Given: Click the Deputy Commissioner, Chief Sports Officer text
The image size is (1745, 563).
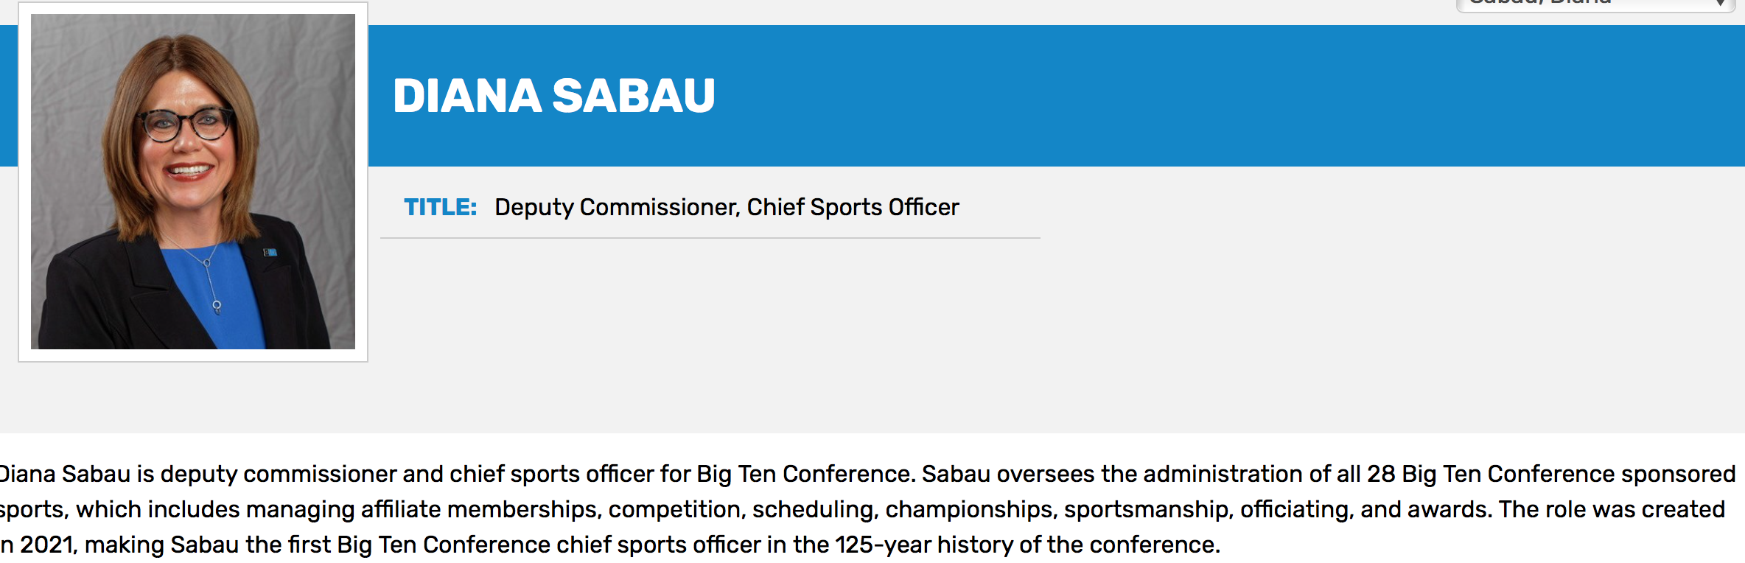Looking at the screenshot, I should pyautogui.click(x=727, y=207).
